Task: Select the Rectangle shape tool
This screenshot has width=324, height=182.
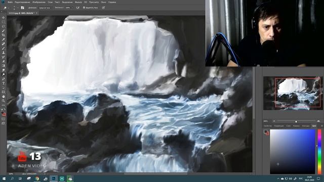Action: pos(4,92)
